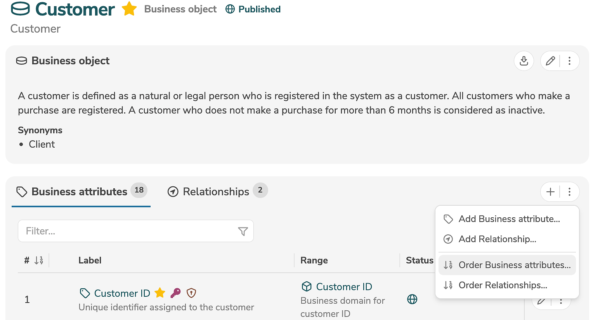Select Order Business attributes menu entry
Screen dimensions: 593x320
click(x=514, y=265)
